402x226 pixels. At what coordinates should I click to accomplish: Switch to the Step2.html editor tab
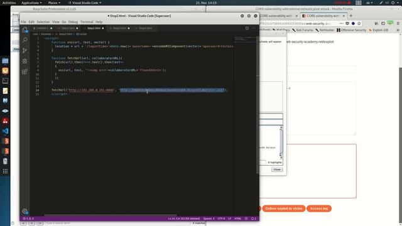coord(94,28)
